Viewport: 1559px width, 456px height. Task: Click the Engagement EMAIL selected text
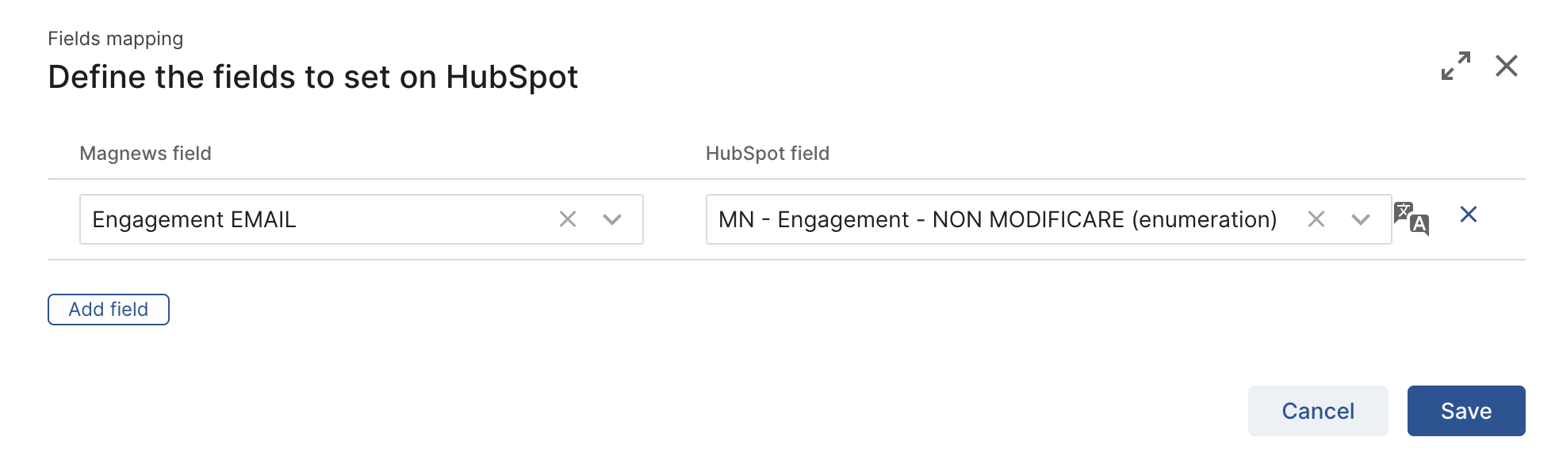(194, 219)
